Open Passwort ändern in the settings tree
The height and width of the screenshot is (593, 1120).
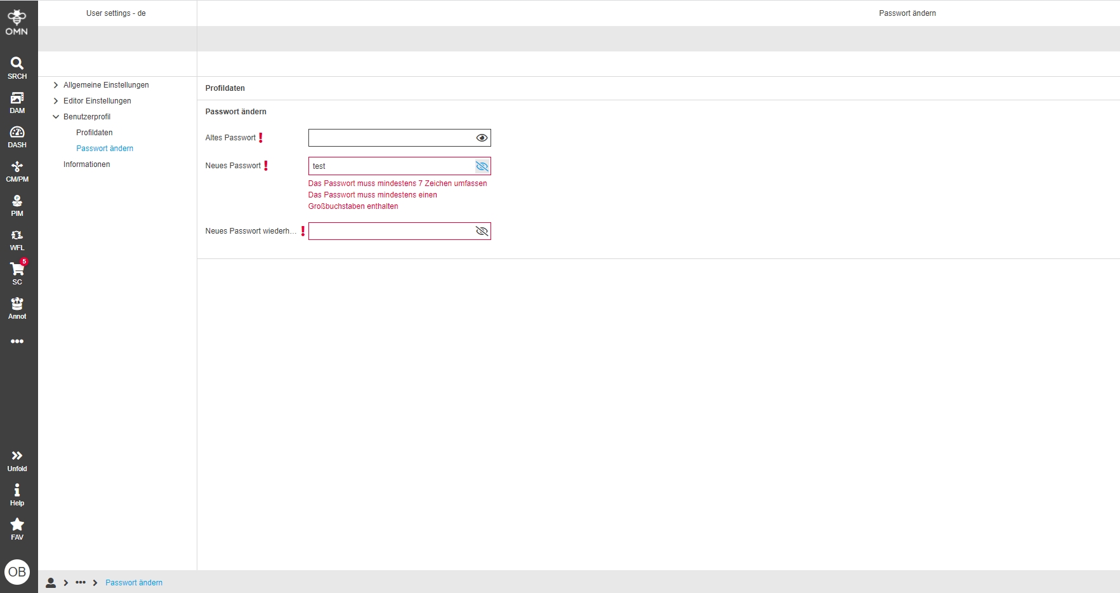tap(105, 149)
